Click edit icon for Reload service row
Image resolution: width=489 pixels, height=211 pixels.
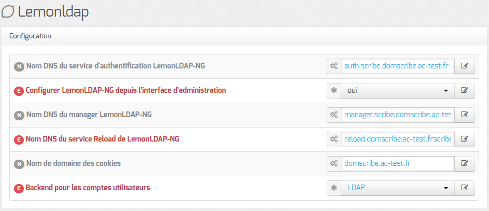pos(465,139)
